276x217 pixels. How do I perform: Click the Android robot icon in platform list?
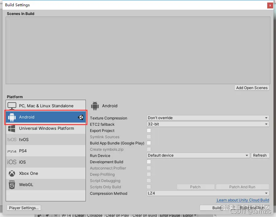12,117
